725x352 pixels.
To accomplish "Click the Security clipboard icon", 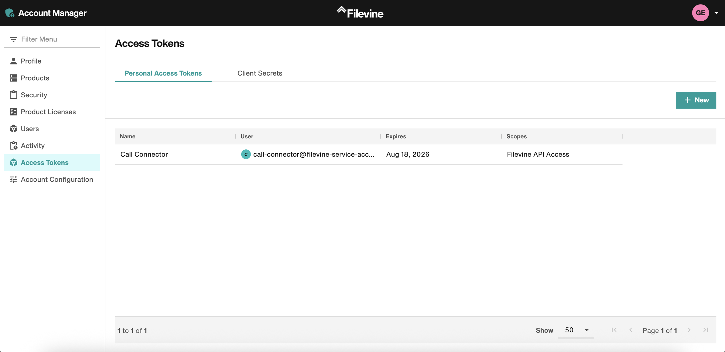I will tap(13, 95).
